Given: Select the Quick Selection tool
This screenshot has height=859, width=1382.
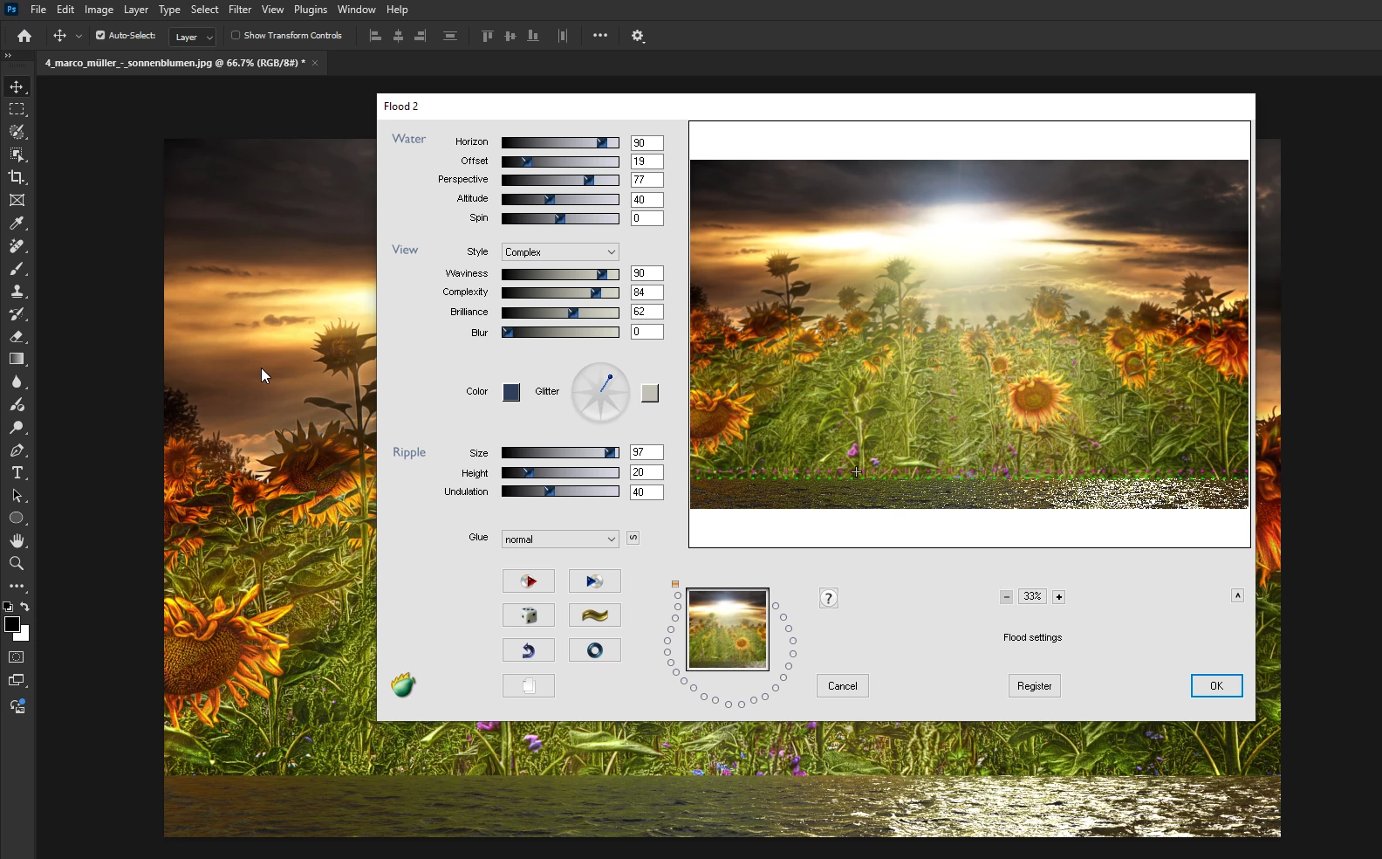Looking at the screenshot, I should tap(17, 132).
